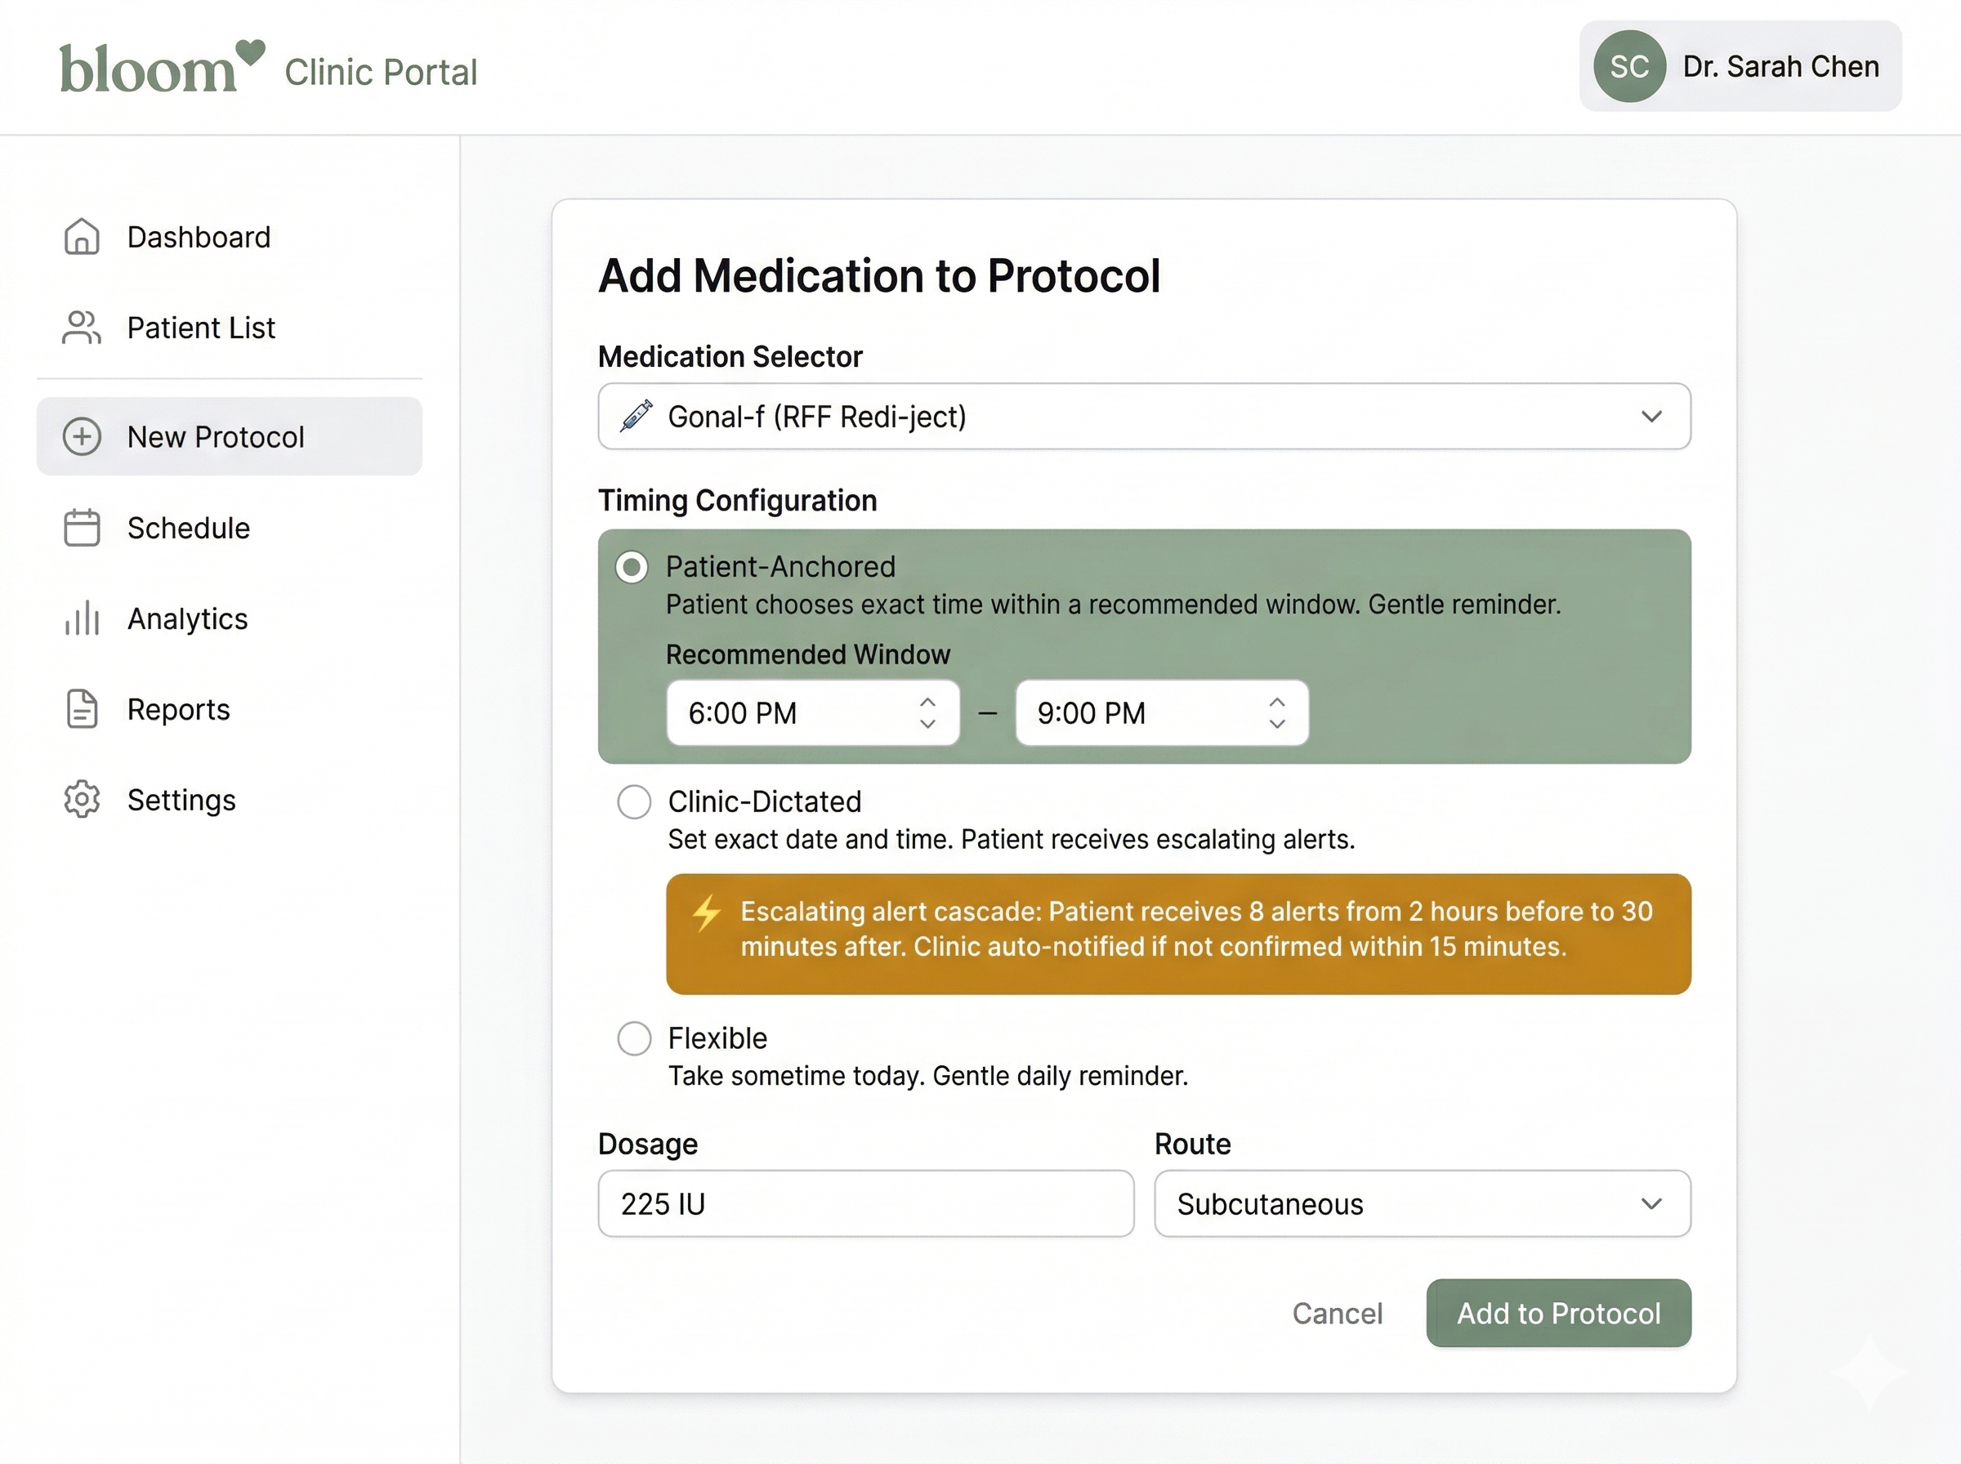
Task: Go to Analytics in the sidebar
Action: click(x=187, y=618)
